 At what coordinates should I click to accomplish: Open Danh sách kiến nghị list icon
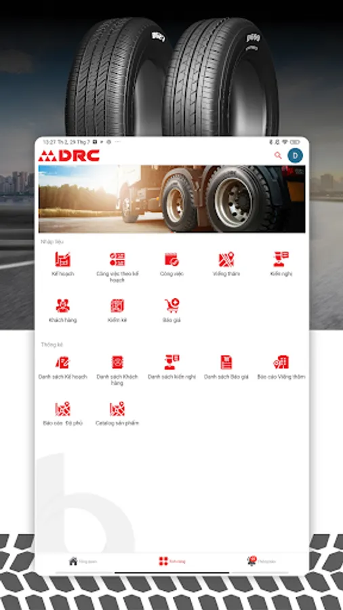pyautogui.click(x=171, y=362)
